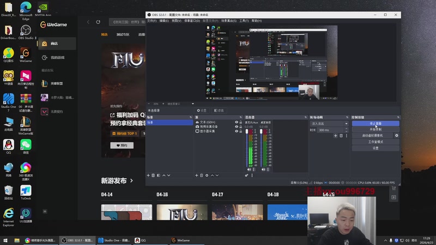
Task: Undock the audio mixer panel
Action: 306,117
